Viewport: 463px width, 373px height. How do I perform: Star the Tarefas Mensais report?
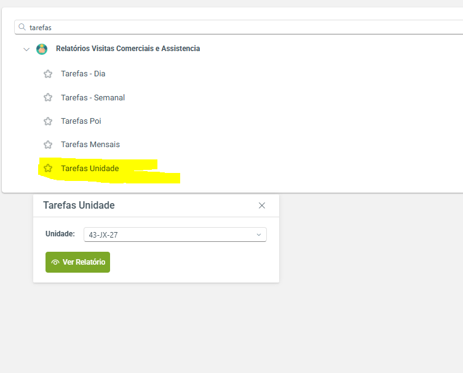(x=48, y=145)
